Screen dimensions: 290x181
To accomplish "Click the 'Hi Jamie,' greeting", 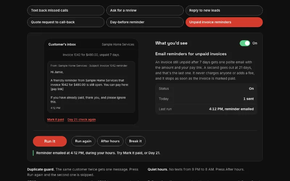I will [57, 72].
